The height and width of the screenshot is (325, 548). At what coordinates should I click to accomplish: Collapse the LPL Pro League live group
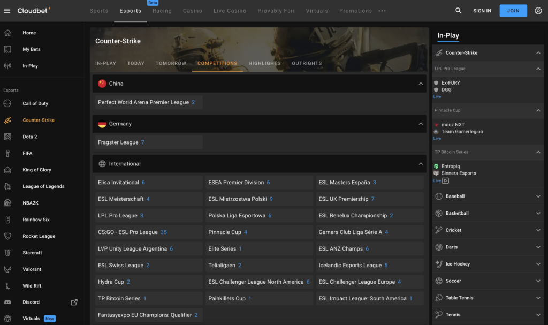(x=538, y=69)
